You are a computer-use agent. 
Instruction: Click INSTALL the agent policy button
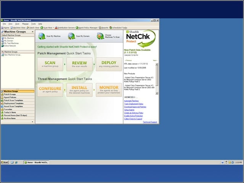tap(80, 90)
